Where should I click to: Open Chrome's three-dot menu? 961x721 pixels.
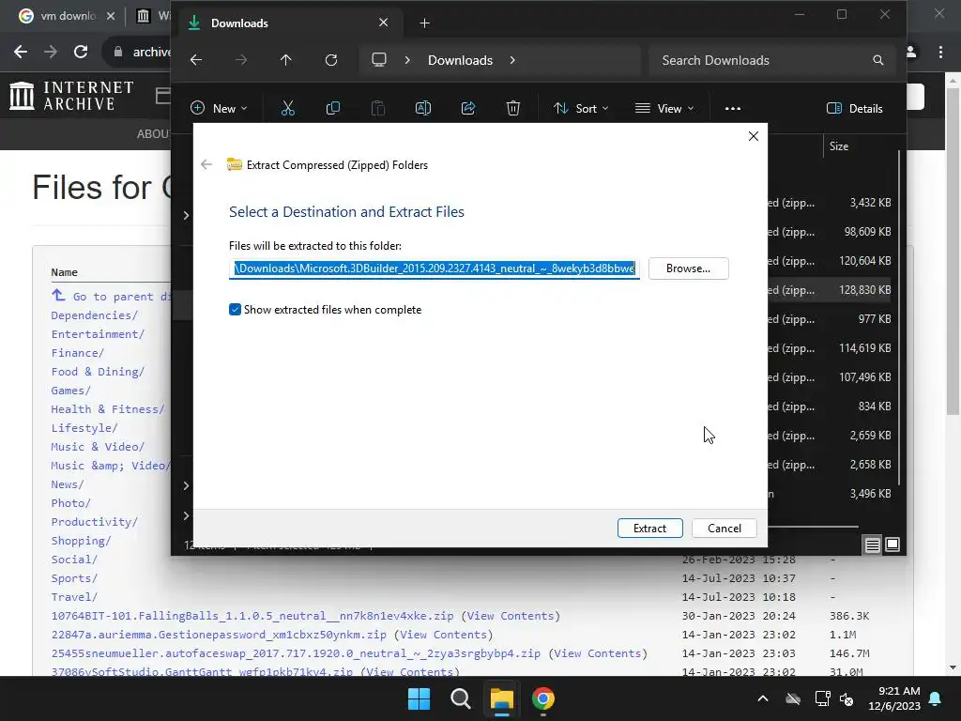[940, 53]
